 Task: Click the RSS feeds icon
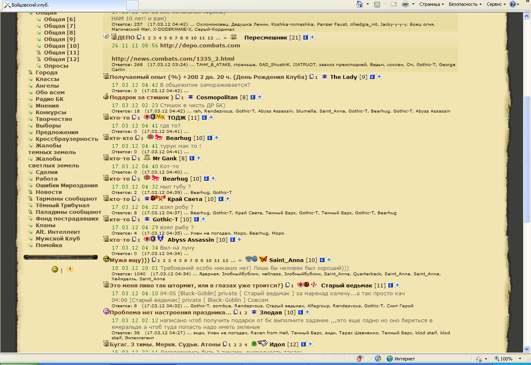point(377,4)
